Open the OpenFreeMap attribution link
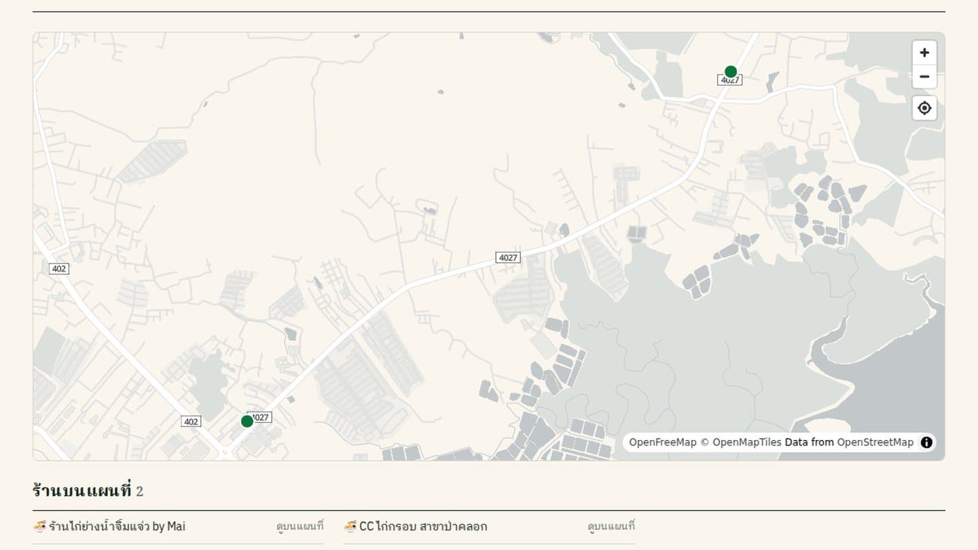 663,443
